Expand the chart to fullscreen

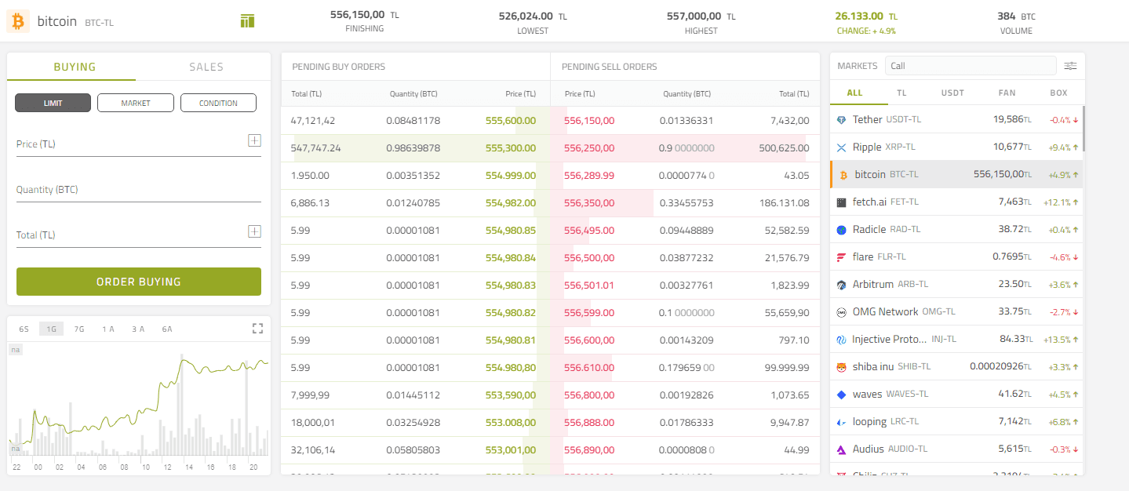[x=257, y=329]
